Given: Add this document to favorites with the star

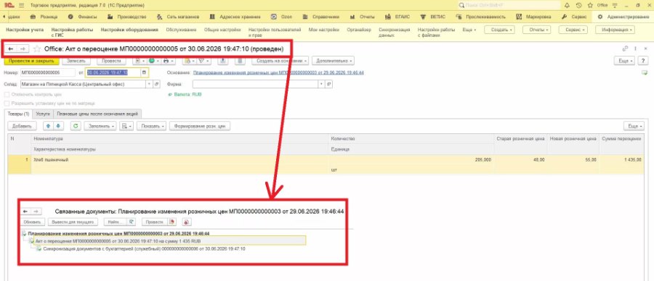Looking at the screenshot, I should (x=37, y=49).
